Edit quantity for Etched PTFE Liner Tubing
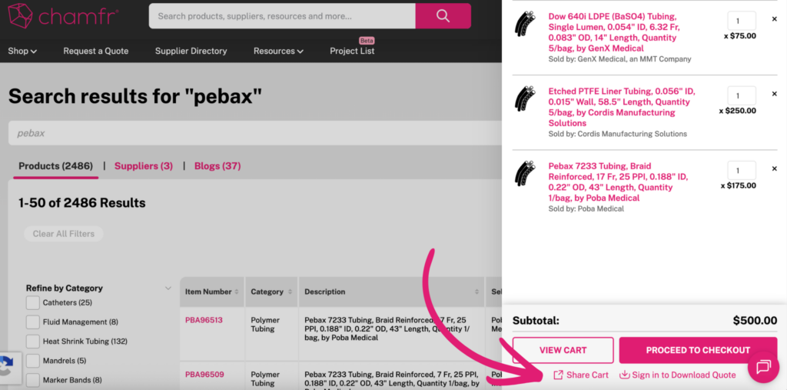Image resolution: width=787 pixels, height=390 pixels. pos(742,96)
